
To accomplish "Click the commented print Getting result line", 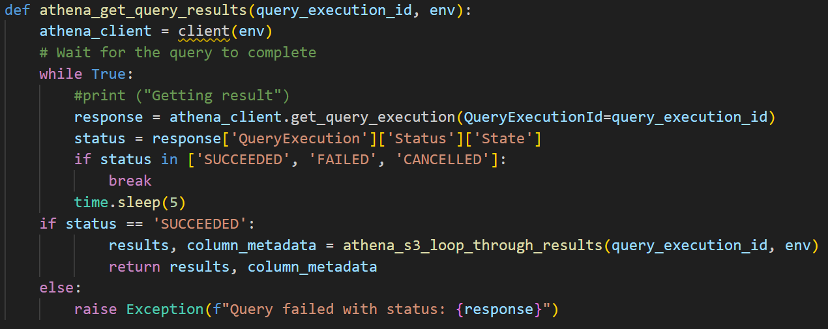I will (x=182, y=96).
